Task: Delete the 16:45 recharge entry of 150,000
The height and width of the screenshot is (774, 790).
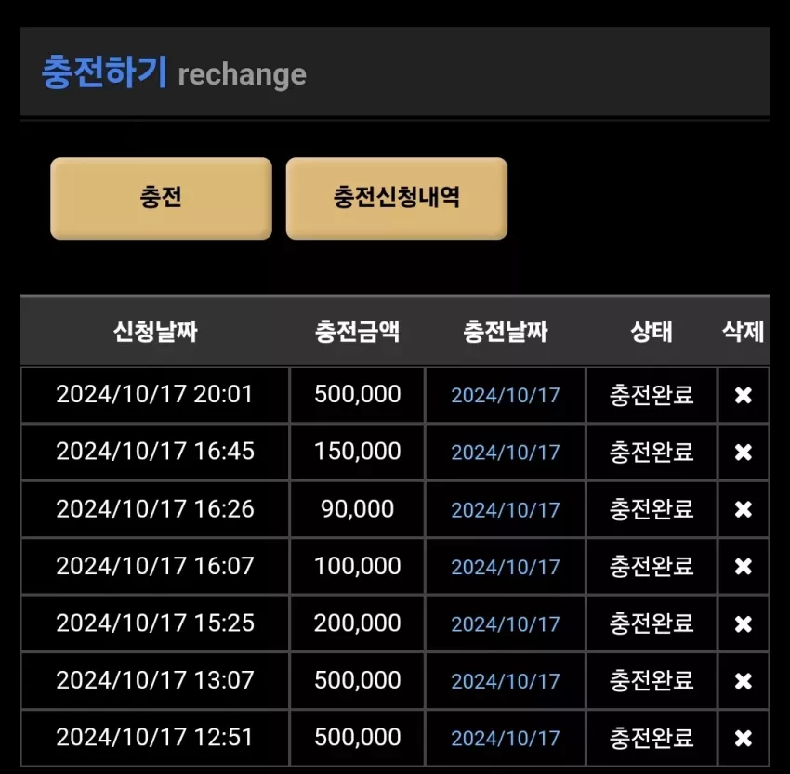Action: click(x=744, y=453)
